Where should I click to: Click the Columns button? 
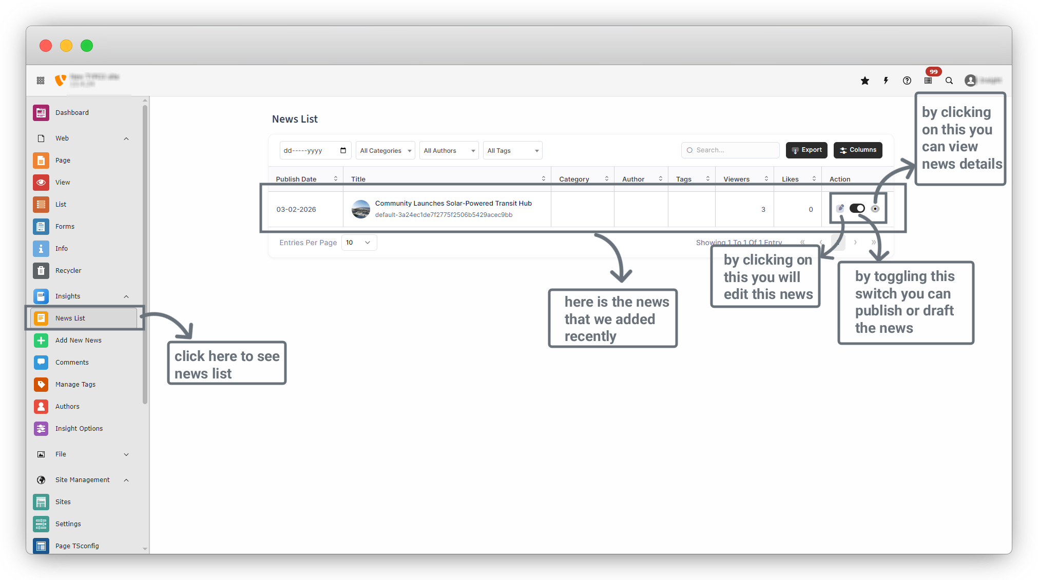[x=858, y=150]
